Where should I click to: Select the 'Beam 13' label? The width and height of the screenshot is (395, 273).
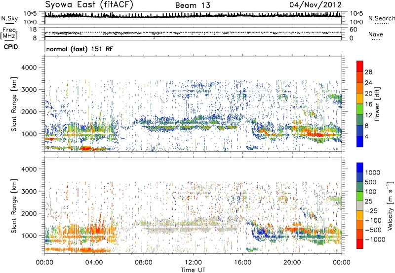pos(193,5)
